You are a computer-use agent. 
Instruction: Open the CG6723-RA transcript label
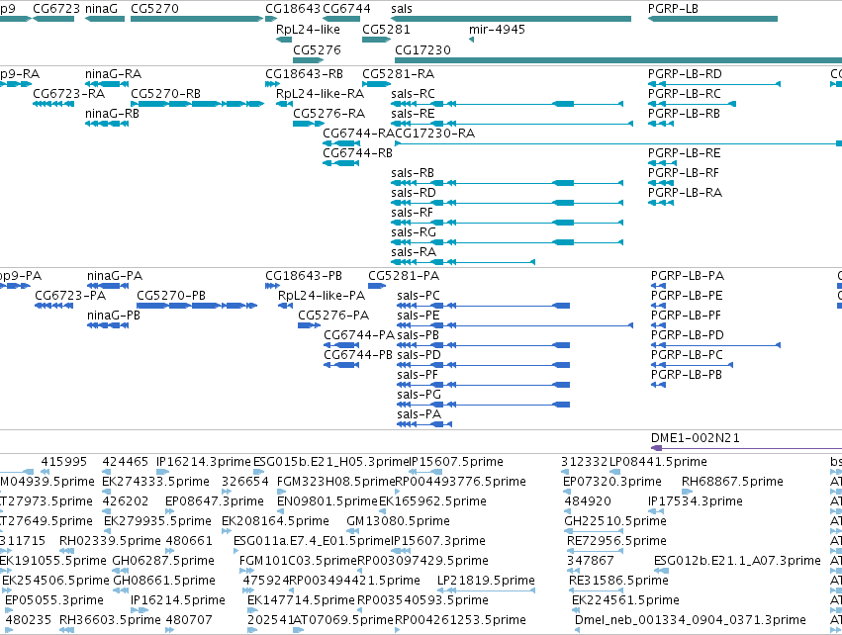[x=68, y=94]
